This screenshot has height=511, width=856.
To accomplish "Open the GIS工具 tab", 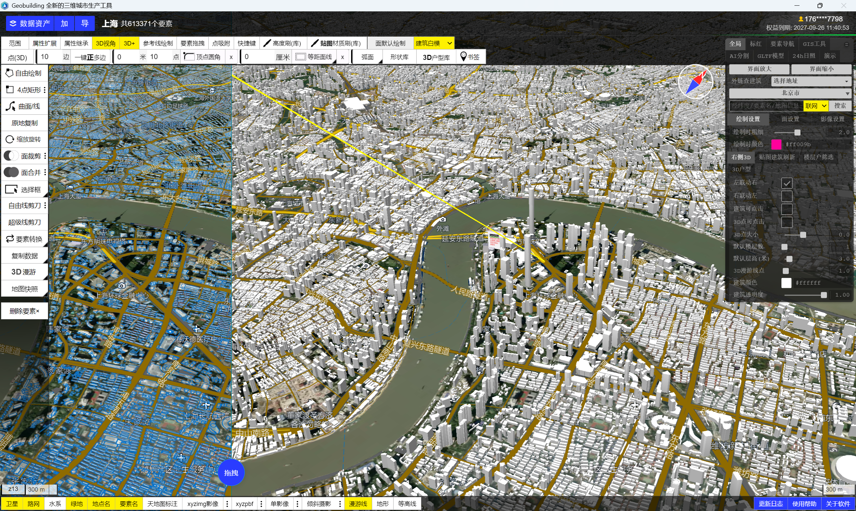I will click(x=814, y=44).
